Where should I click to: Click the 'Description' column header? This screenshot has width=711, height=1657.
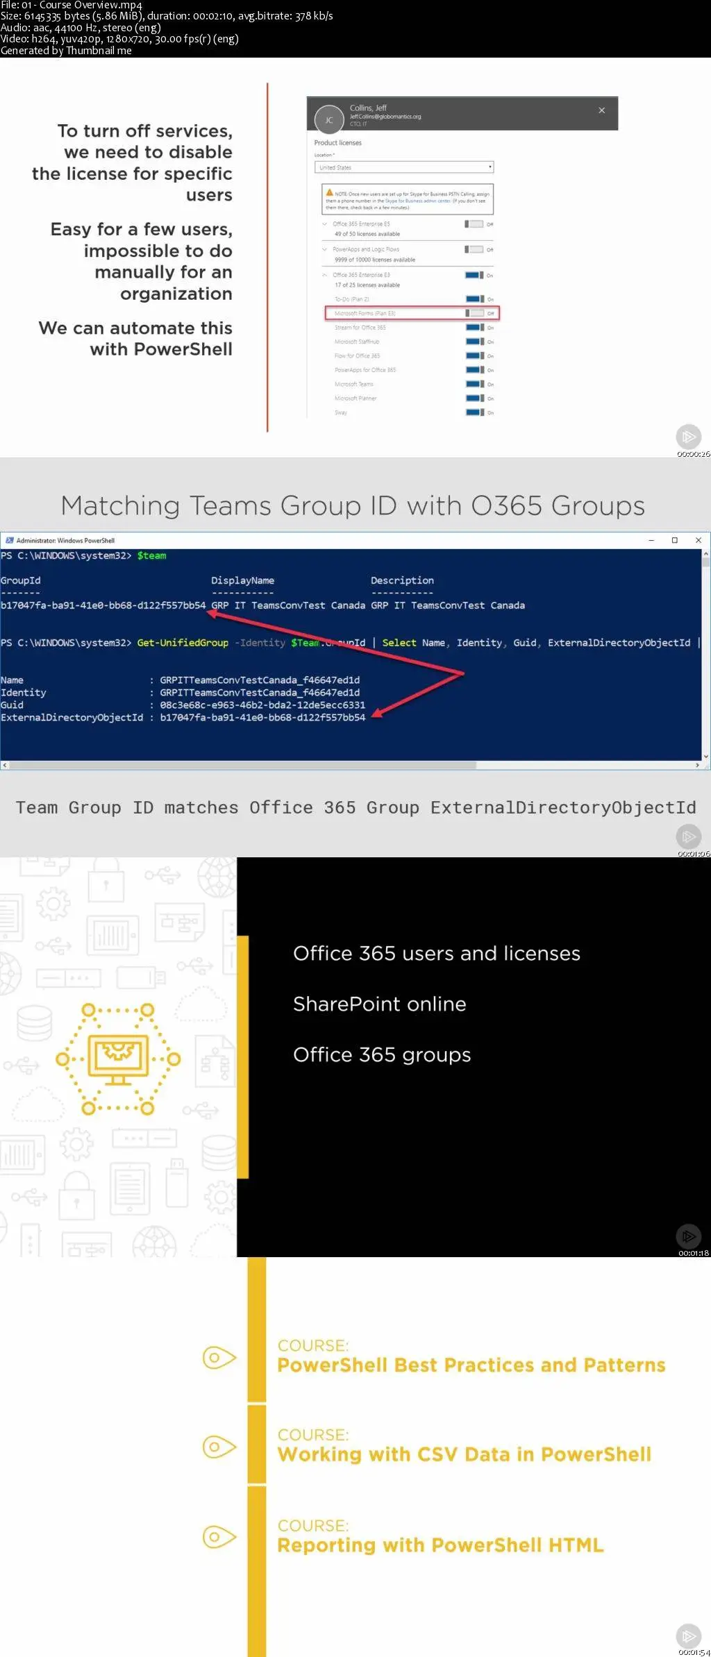coord(402,580)
